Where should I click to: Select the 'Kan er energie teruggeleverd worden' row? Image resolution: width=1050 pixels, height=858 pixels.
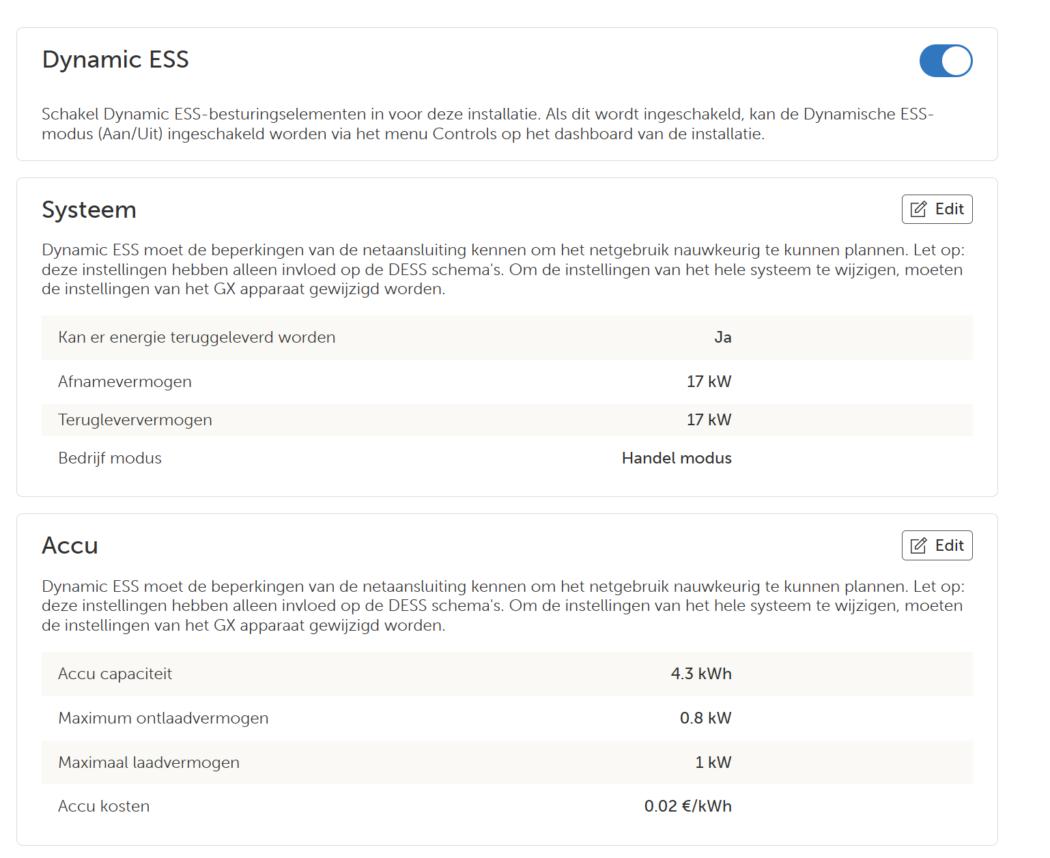point(197,337)
